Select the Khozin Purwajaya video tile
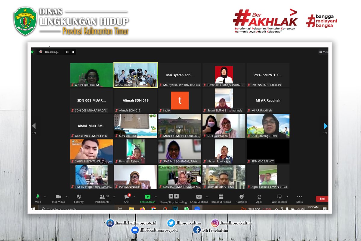 tap(224, 151)
